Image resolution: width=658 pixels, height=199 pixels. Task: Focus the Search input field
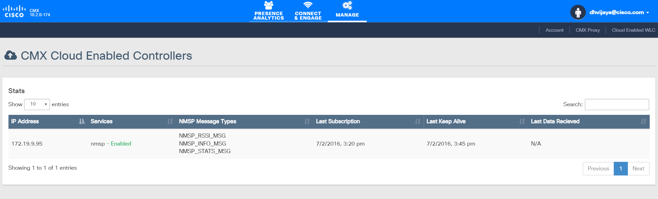click(617, 105)
